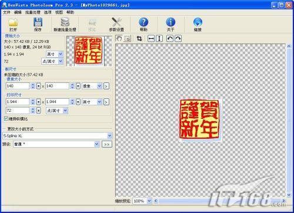The image size is (294, 213).
Task: Toggle the 维持纵横比 aspect ratio checkbox
Action: (6, 119)
